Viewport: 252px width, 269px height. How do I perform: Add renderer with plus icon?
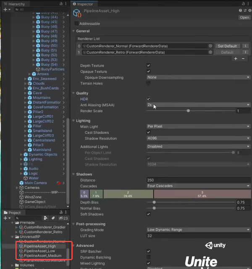[x=236, y=59]
